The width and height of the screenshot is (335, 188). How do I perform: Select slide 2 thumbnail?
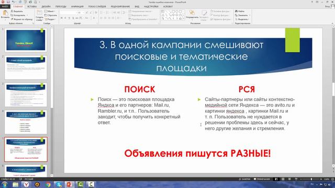26,67
